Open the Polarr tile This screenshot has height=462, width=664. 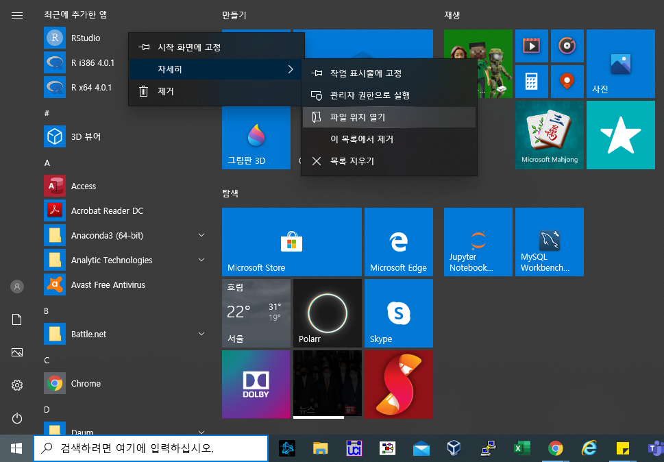328,313
